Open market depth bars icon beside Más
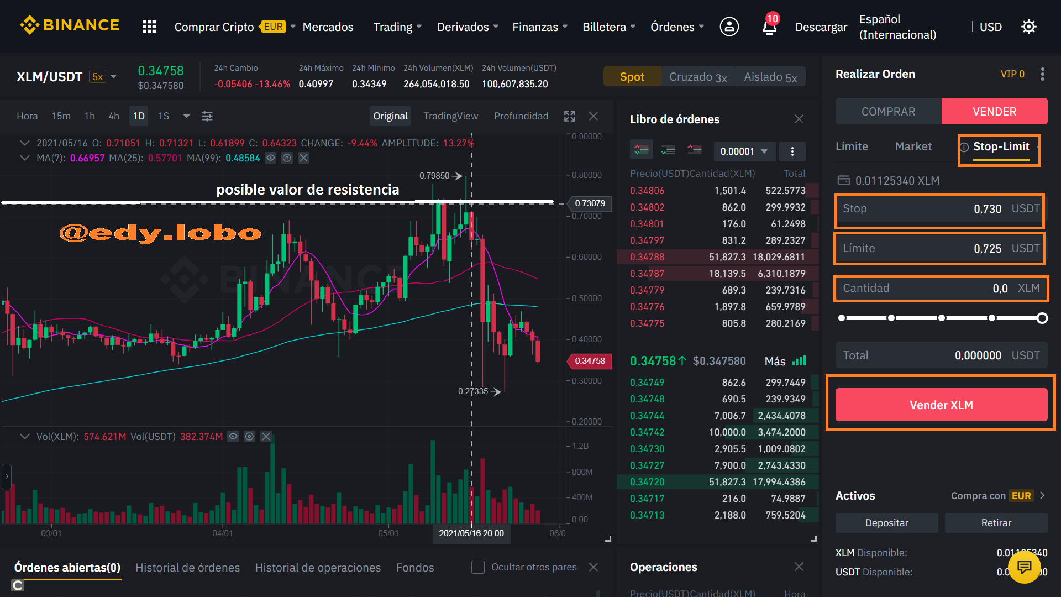 (799, 361)
